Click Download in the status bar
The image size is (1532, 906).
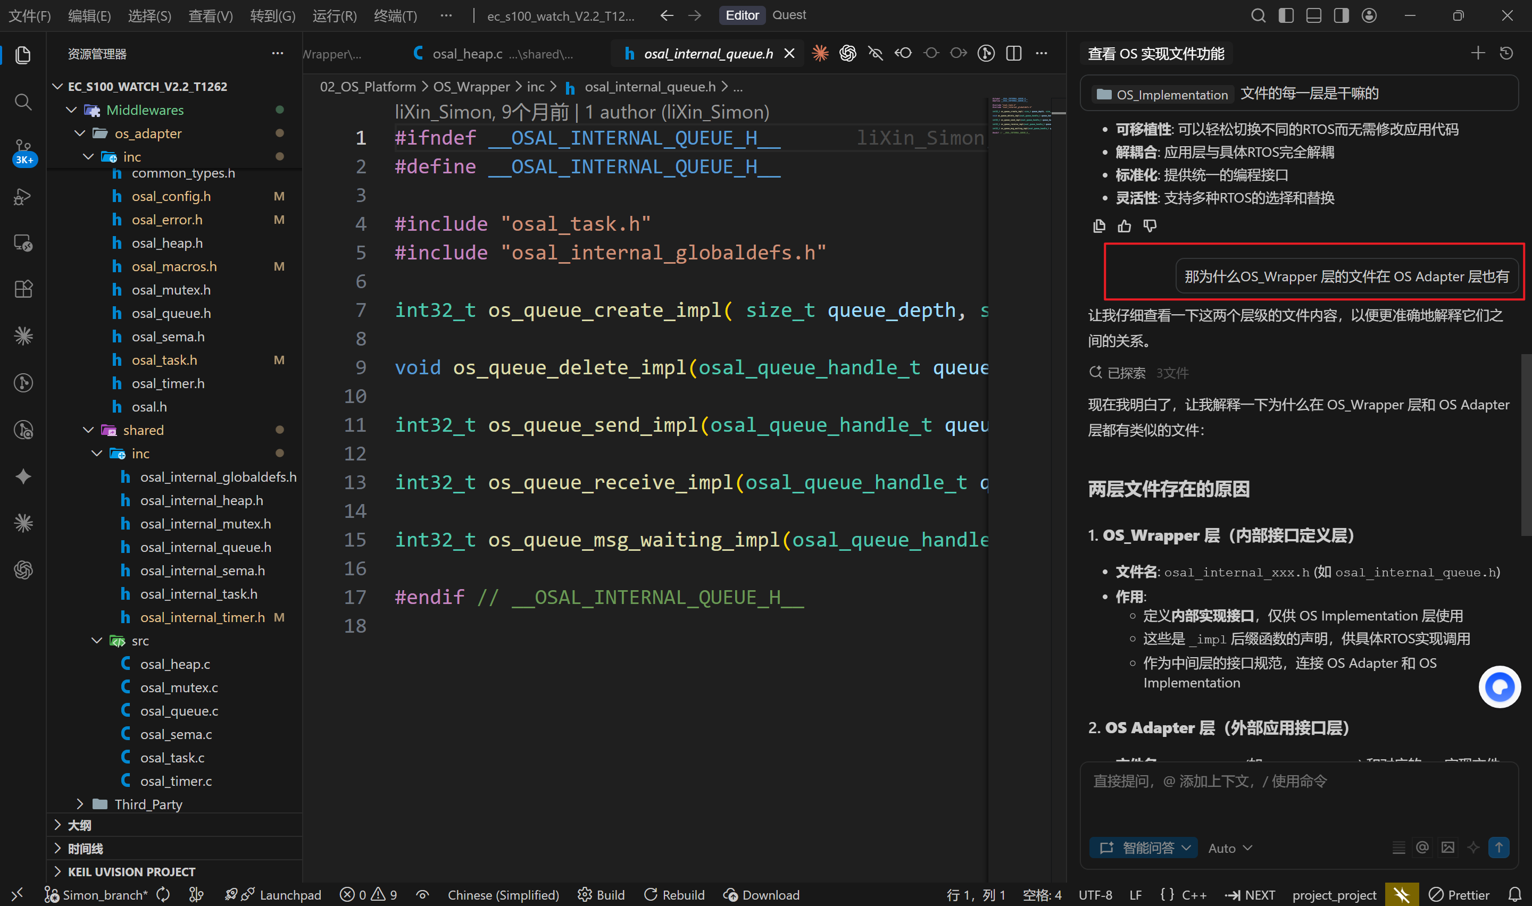click(x=761, y=895)
